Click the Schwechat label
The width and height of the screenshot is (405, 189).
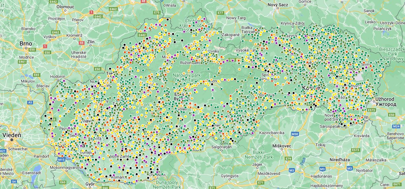[18, 149]
